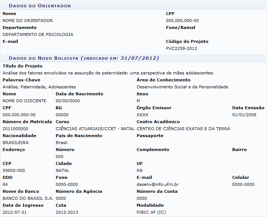267x217 pixels.
Task: Click the Cota value 2012-2013
Action: (x=67, y=212)
